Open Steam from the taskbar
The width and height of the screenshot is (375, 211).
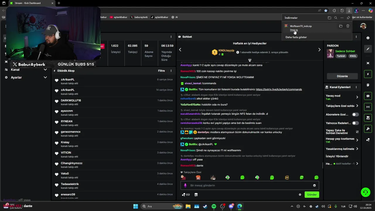click(x=205, y=206)
